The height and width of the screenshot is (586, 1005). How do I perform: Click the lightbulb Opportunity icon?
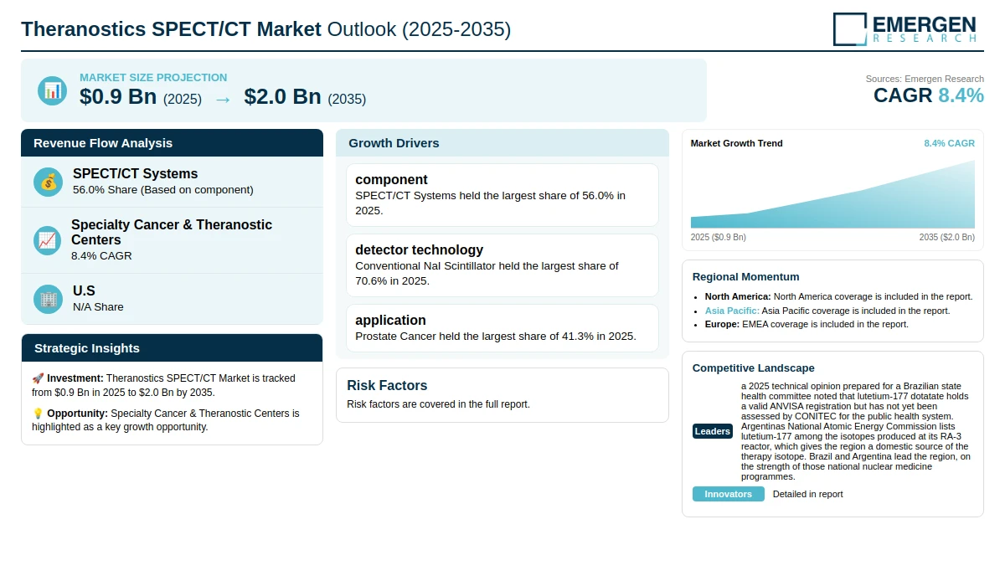point(38,414)
